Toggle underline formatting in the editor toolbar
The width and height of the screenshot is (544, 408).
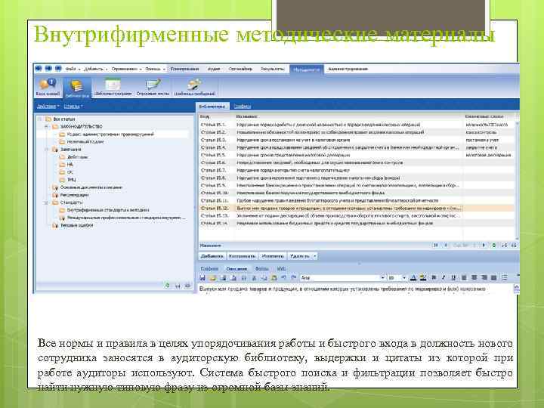click(x=453, y=278)
